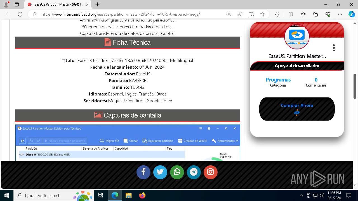Open the collections icon
Image resolution: width=358 pixels, height=201 pixels.
(x=315, y=14)
